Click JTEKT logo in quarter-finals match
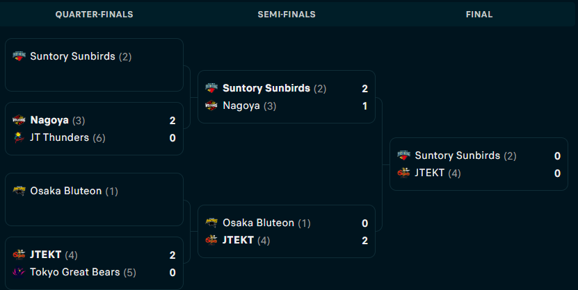 19,255
